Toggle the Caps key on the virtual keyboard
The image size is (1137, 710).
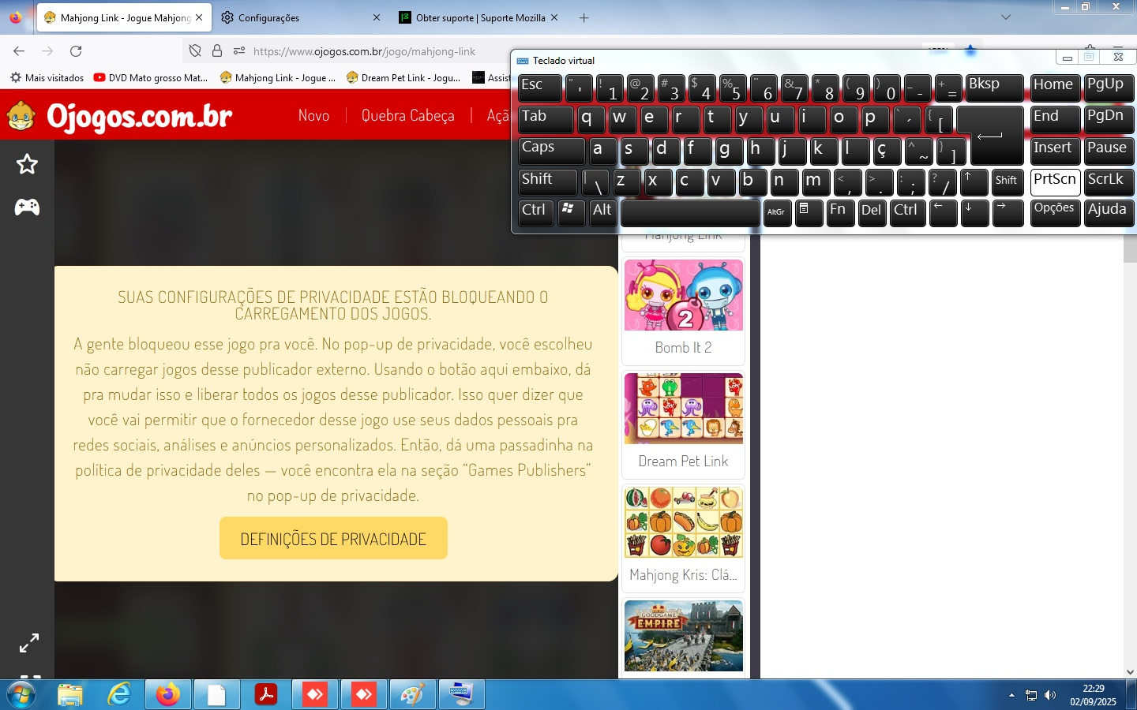click(x=551, y=151)
